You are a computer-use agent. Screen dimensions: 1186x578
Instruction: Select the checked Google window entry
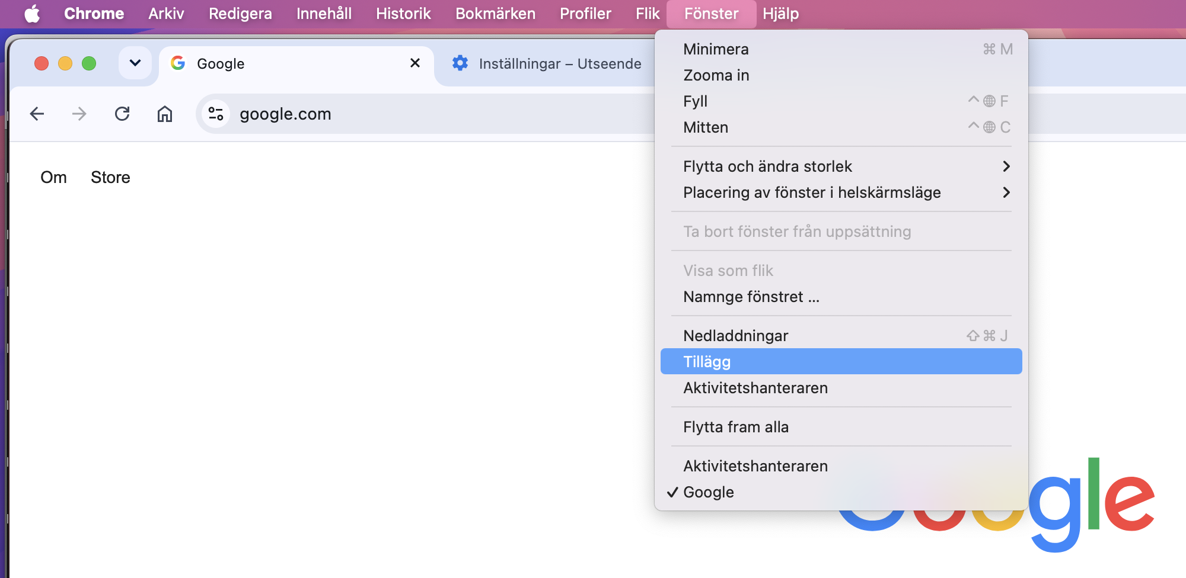point(841,492)
